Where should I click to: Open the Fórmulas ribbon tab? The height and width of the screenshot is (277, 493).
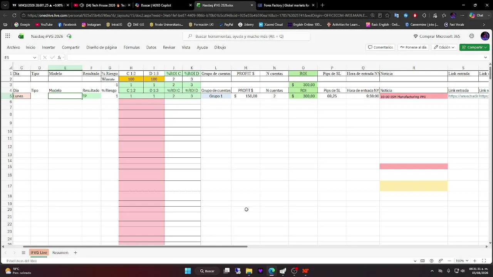(132, 47)
